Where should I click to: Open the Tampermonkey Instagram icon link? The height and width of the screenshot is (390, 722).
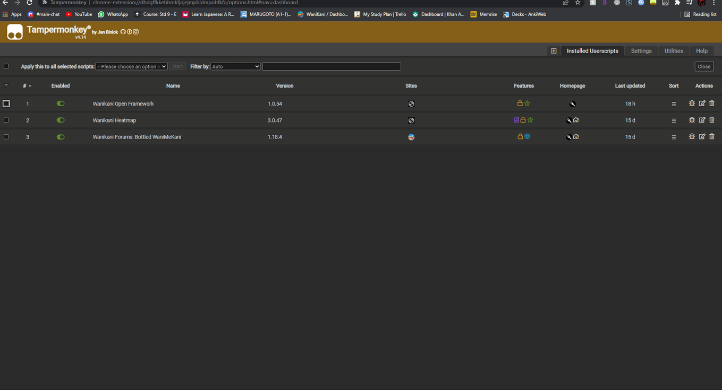135,32
